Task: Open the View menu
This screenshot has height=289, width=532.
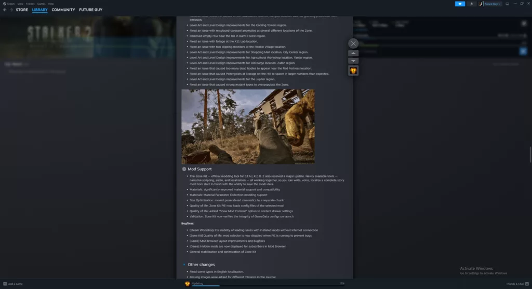Action: (20, 4)
